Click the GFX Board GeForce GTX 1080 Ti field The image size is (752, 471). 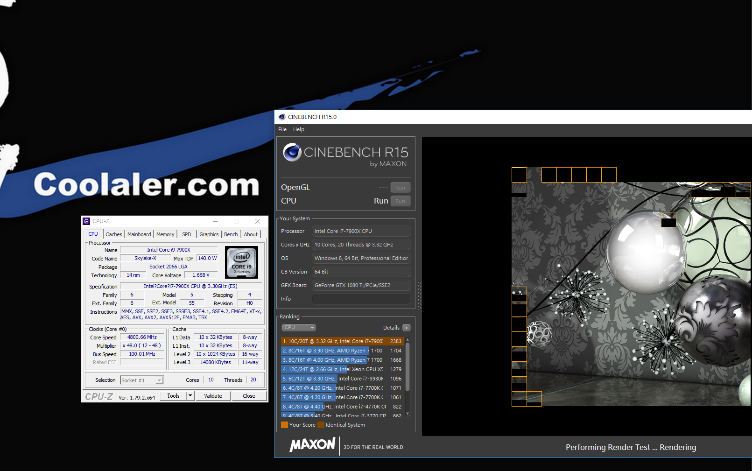point(361,285)
